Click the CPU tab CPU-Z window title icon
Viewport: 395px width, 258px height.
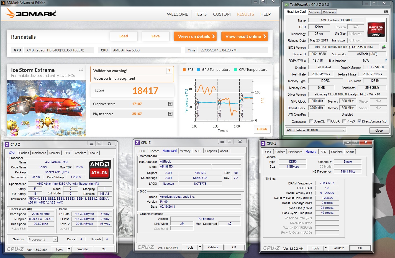point(7,144)
